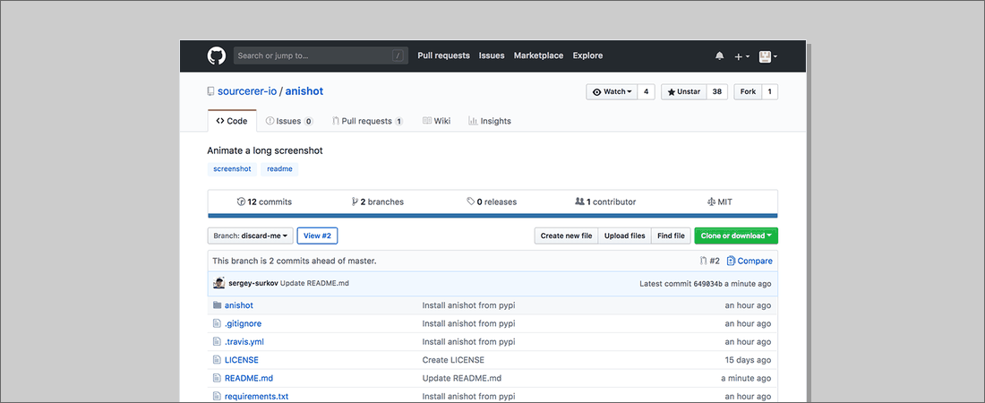Click the language color bar
985x403 pixels.
pyautogui.click(x=492, y=216)
